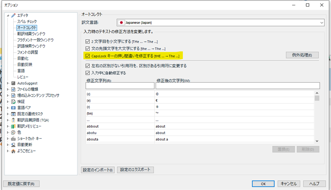Viewport: 331px width, 190px height.
Task: Expand the 埋め込みコンテンツ プロセッサ node
Action: [x=8, y=95]
